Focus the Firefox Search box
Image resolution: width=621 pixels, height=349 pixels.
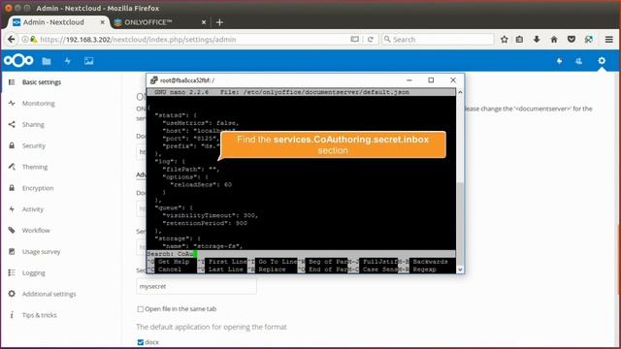pos(438,39)
